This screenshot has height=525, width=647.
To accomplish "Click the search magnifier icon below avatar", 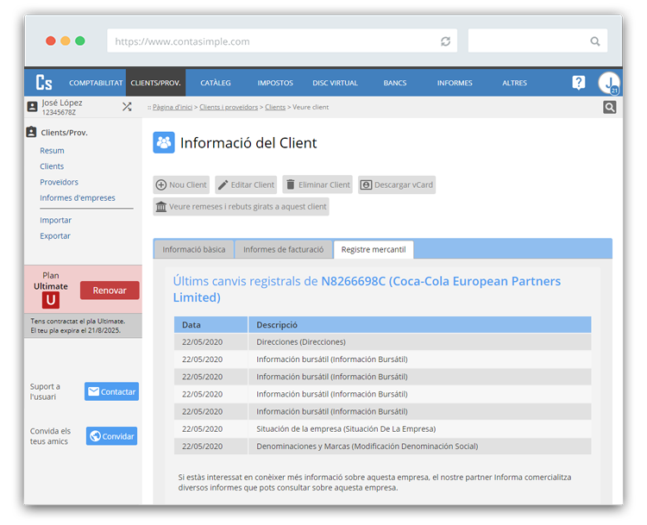I will (609, 107).
